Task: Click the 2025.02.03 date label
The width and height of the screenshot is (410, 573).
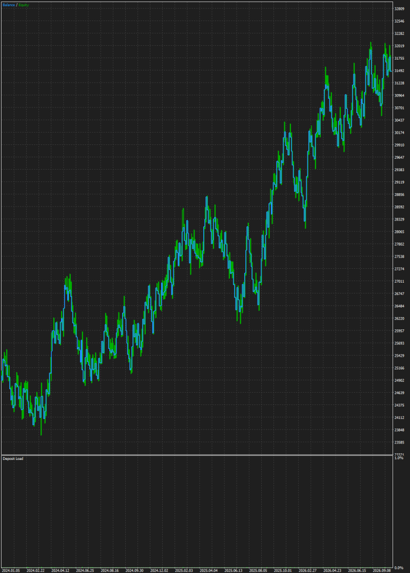Action: pos(184,571)
